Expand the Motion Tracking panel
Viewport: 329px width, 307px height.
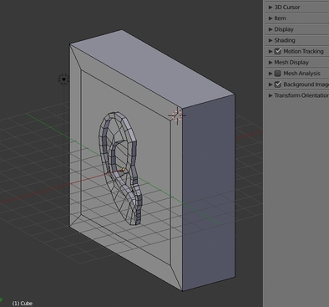point(271,51)
